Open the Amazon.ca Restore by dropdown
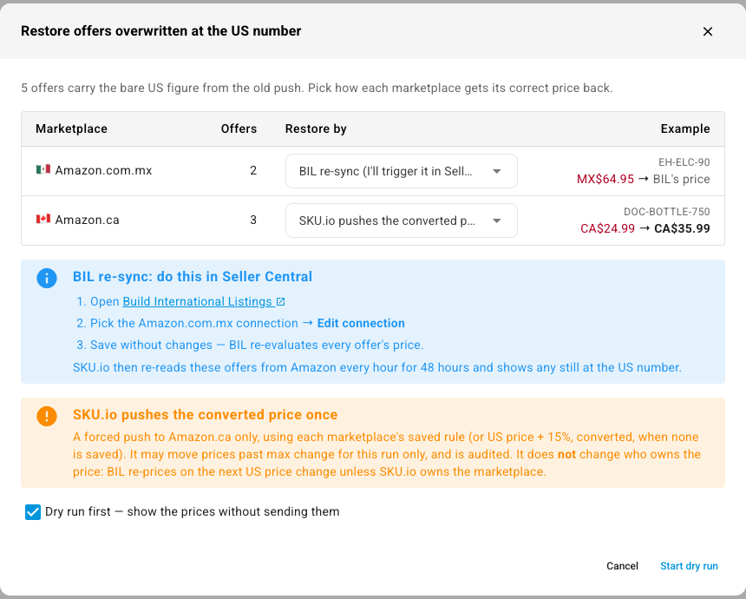The image size is (746, 599). 401,221
